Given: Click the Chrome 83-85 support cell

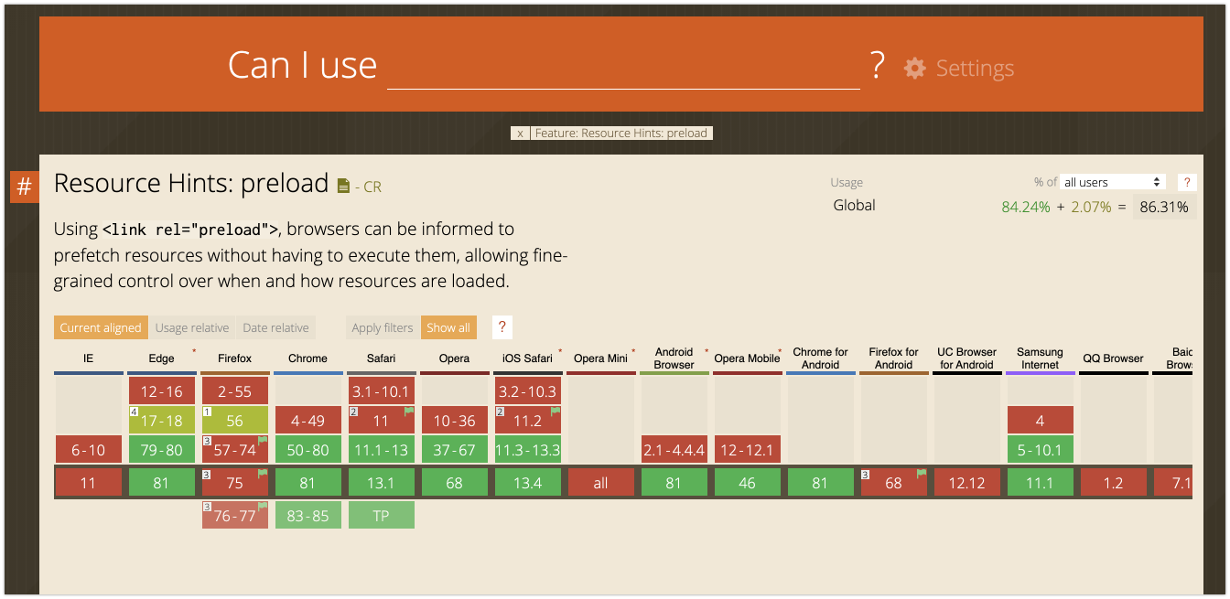Looking at the screenshot, I should click(x=307, y=515).
